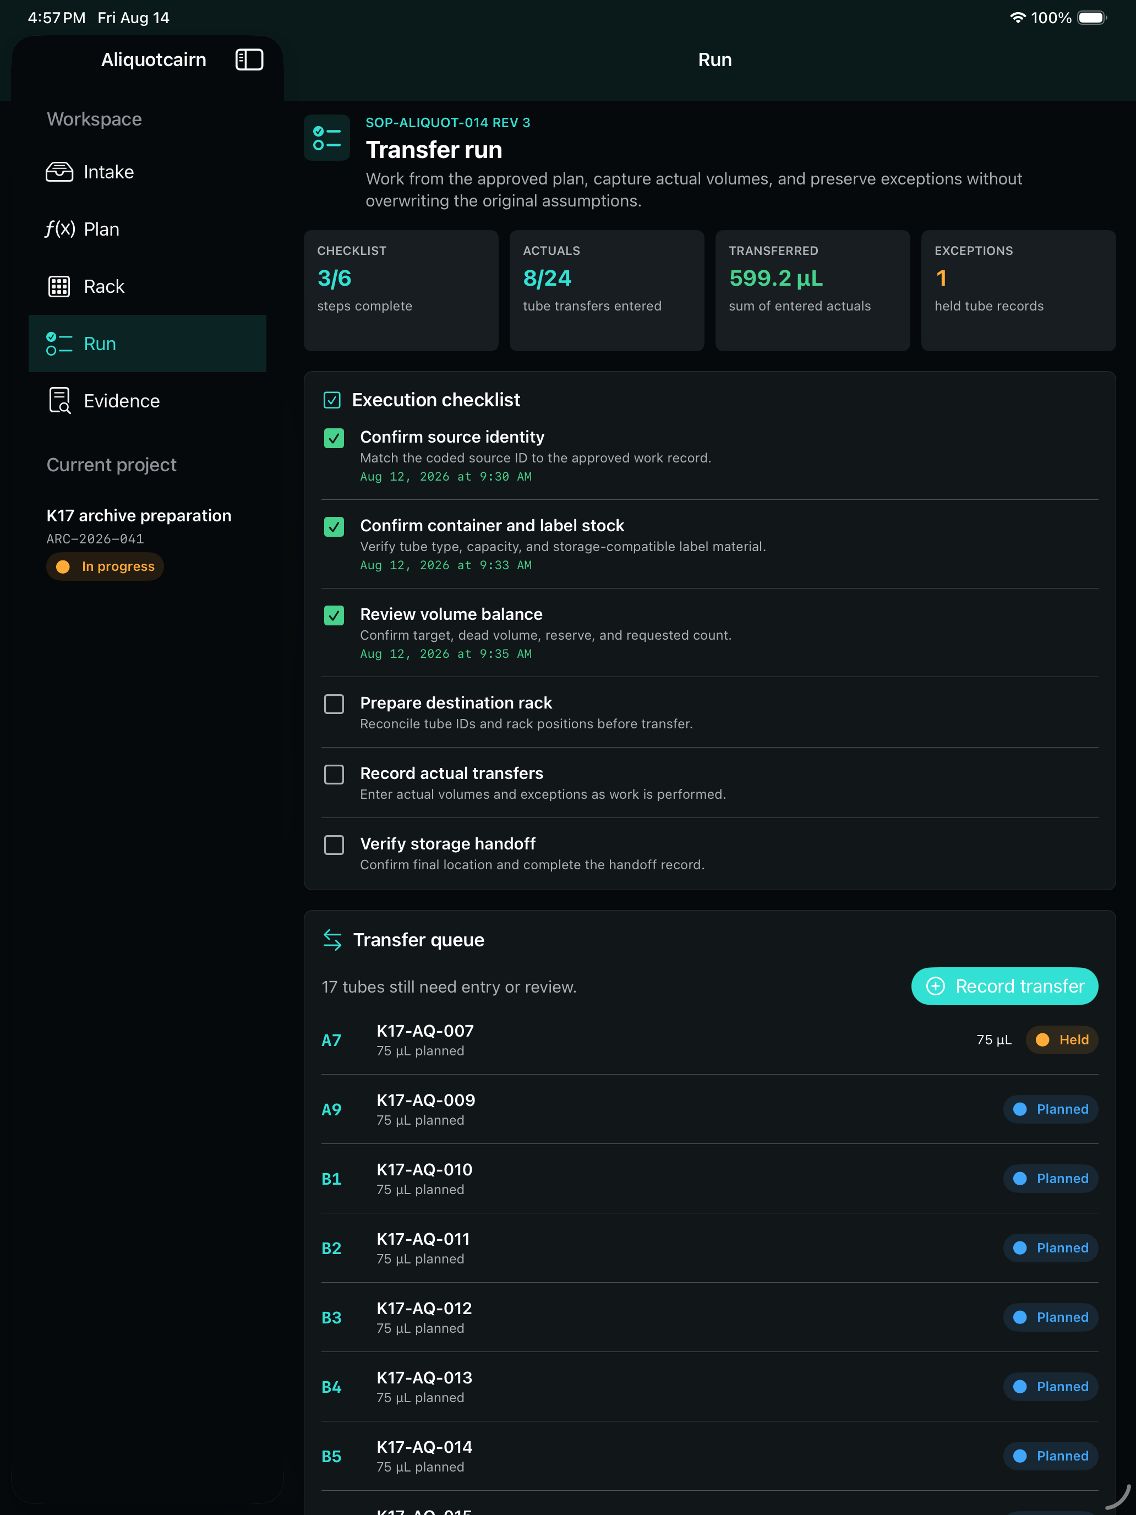Select the K17-AQ-011 tube row
The image size is (1136, 1515).
[710, 1248]
